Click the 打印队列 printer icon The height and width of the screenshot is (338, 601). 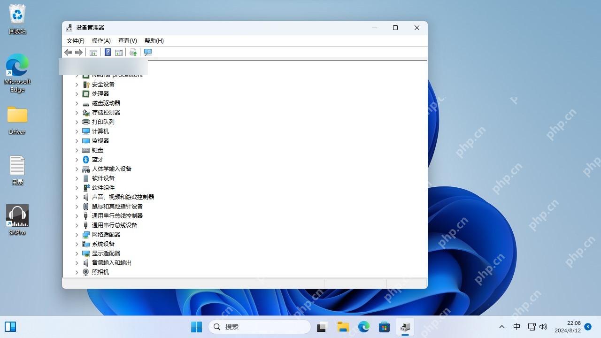(x=86, y=122)
